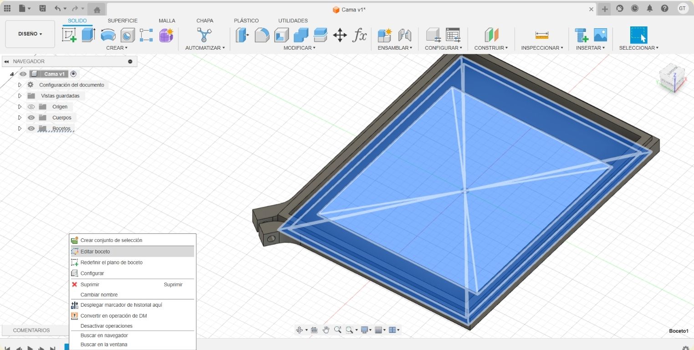Select the Press Pull tool

tap(242, 35)
